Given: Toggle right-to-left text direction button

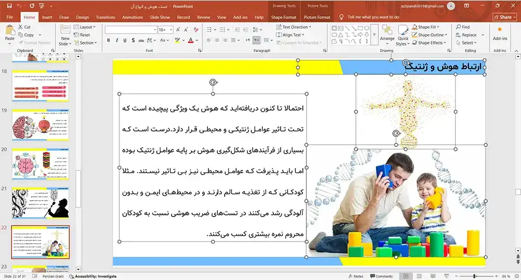Looking at the screenshot, I should pyautogui.click(x=256, y=40).
